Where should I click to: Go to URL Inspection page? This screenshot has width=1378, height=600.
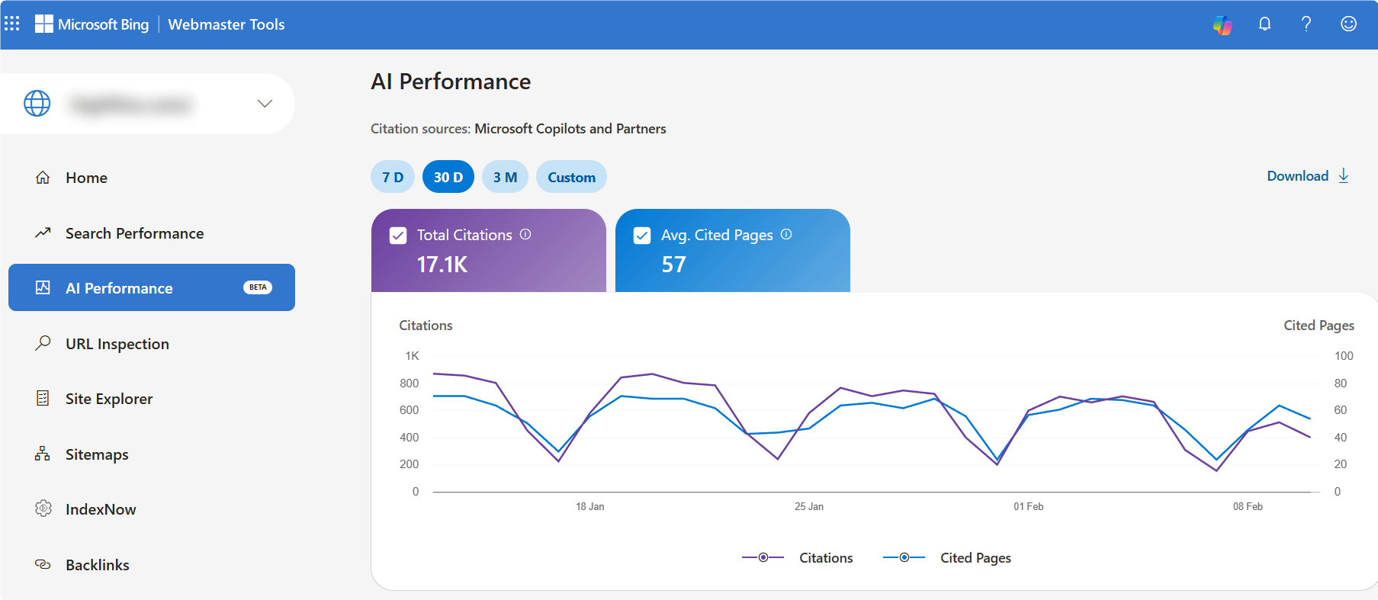pos(117,344)
